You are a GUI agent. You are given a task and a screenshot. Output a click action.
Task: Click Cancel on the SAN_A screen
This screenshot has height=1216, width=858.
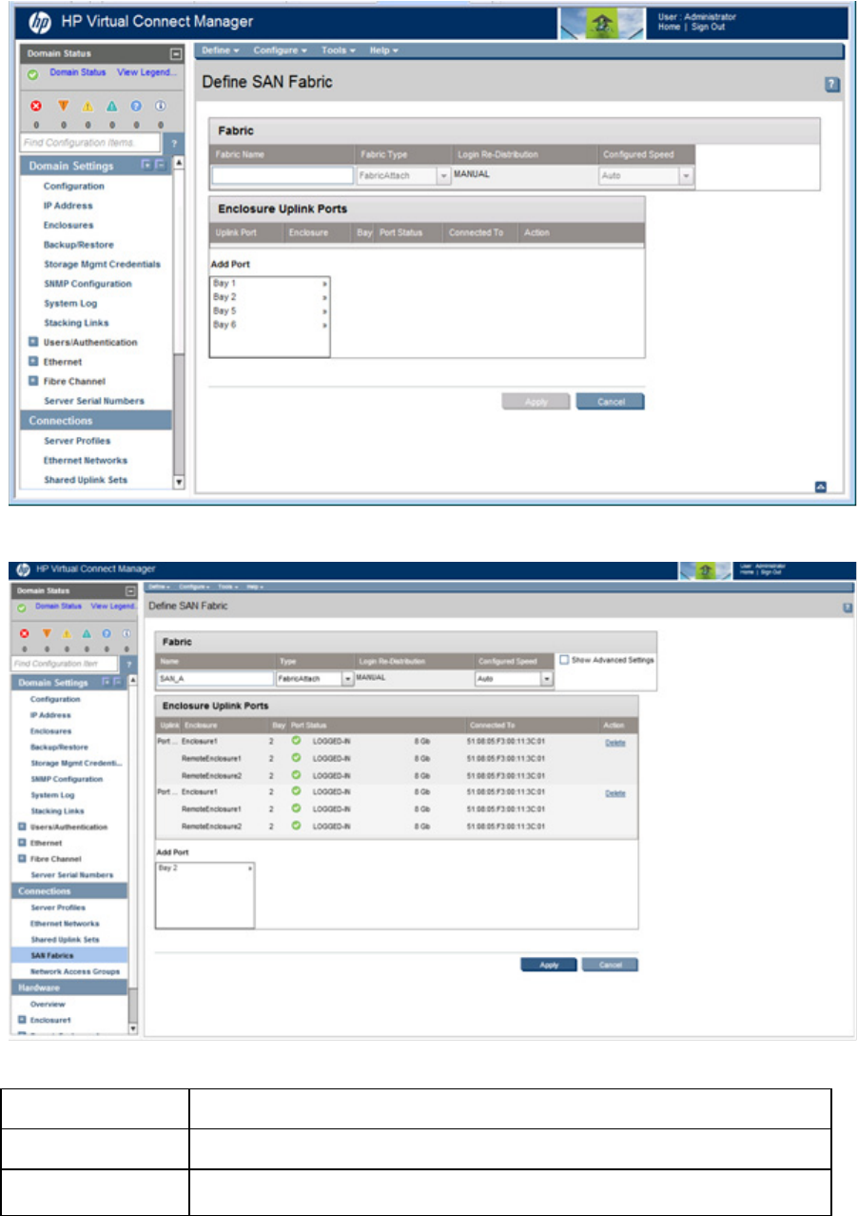point(610,965)
